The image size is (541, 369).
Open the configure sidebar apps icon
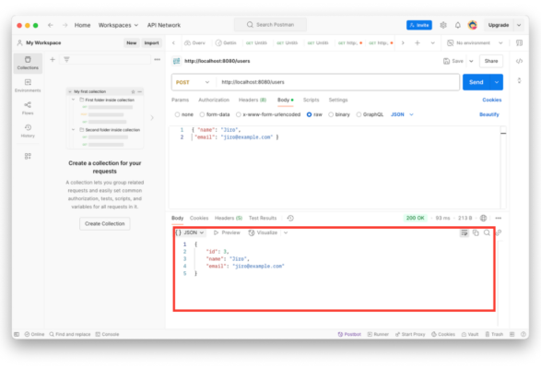point(28,156)
